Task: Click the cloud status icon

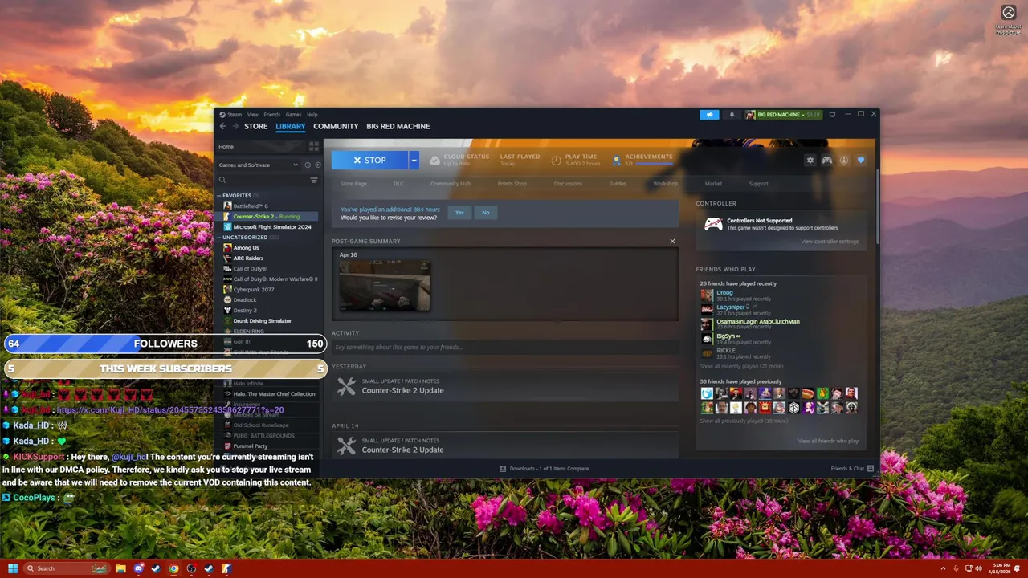Action: pyautogui.click(x=434, y=161)
